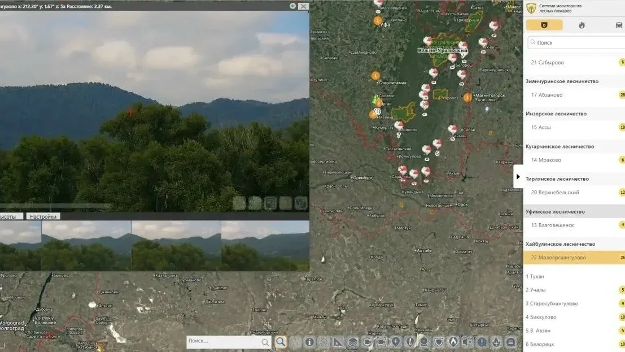
Task: Click the alarm siren icon
Action: coord(424,342)
